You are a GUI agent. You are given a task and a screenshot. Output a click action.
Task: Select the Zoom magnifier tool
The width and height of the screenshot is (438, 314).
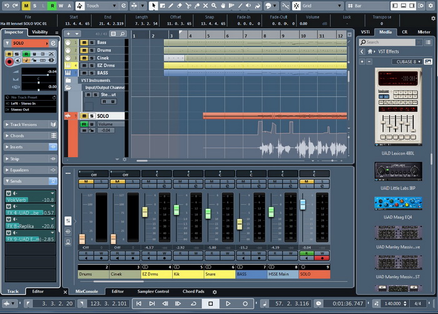coord(214,6)
